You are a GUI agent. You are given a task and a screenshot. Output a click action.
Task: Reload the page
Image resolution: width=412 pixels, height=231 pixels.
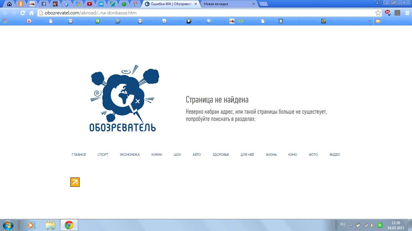23,13
